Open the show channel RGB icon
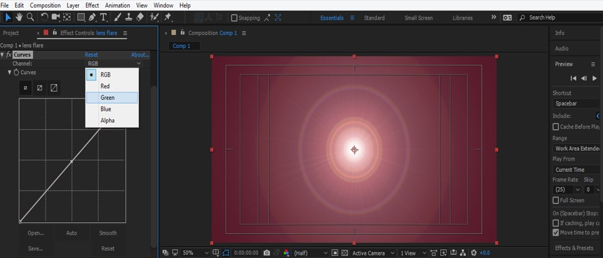 pyautogui.click(x=287, y=253)
